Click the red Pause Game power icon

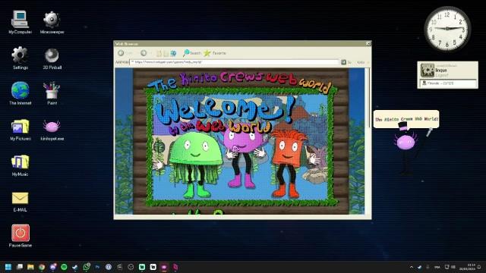(x=21, y=236)
